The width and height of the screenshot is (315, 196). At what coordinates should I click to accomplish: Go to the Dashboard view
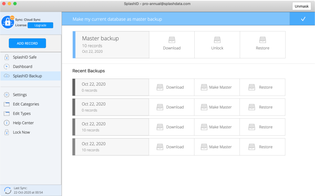click(x=22, y=67)
